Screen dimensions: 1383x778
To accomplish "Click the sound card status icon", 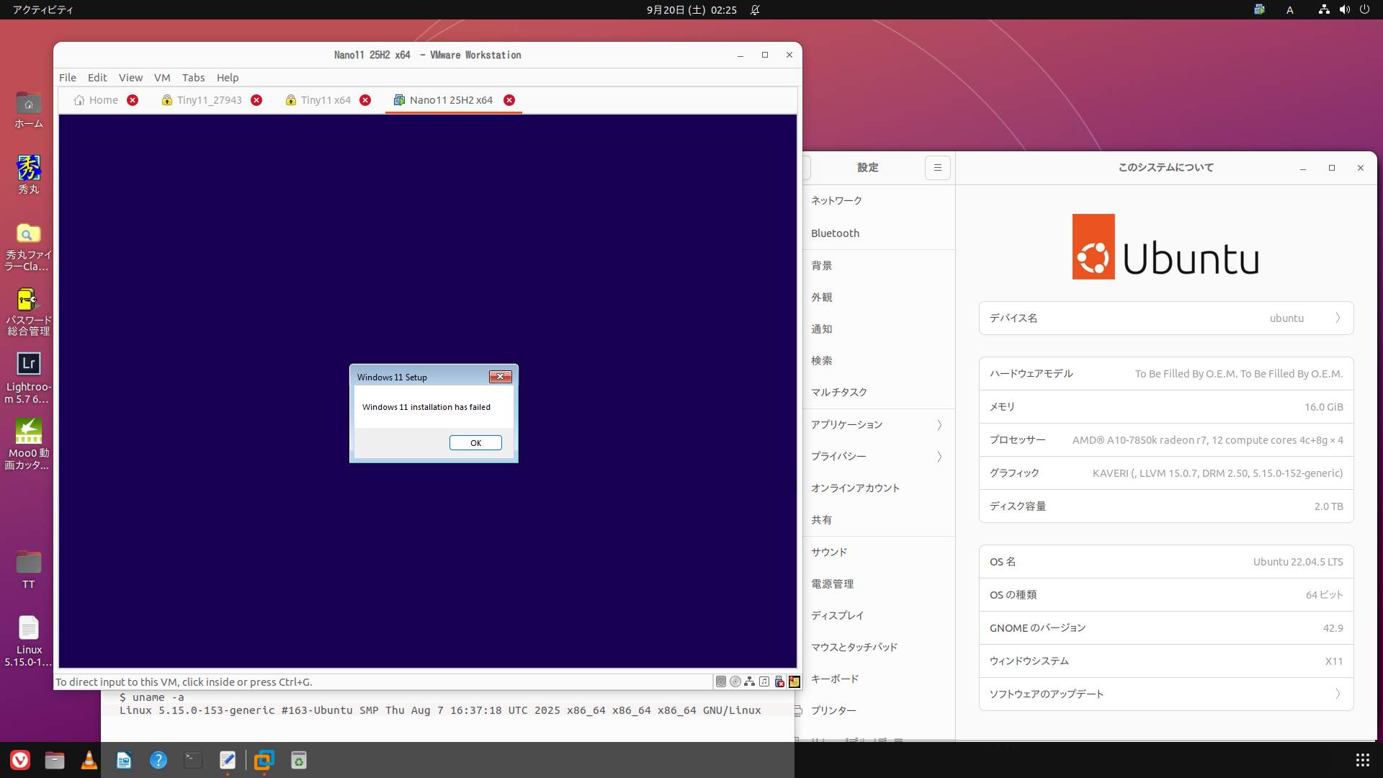I will click(x=764, y=681).
